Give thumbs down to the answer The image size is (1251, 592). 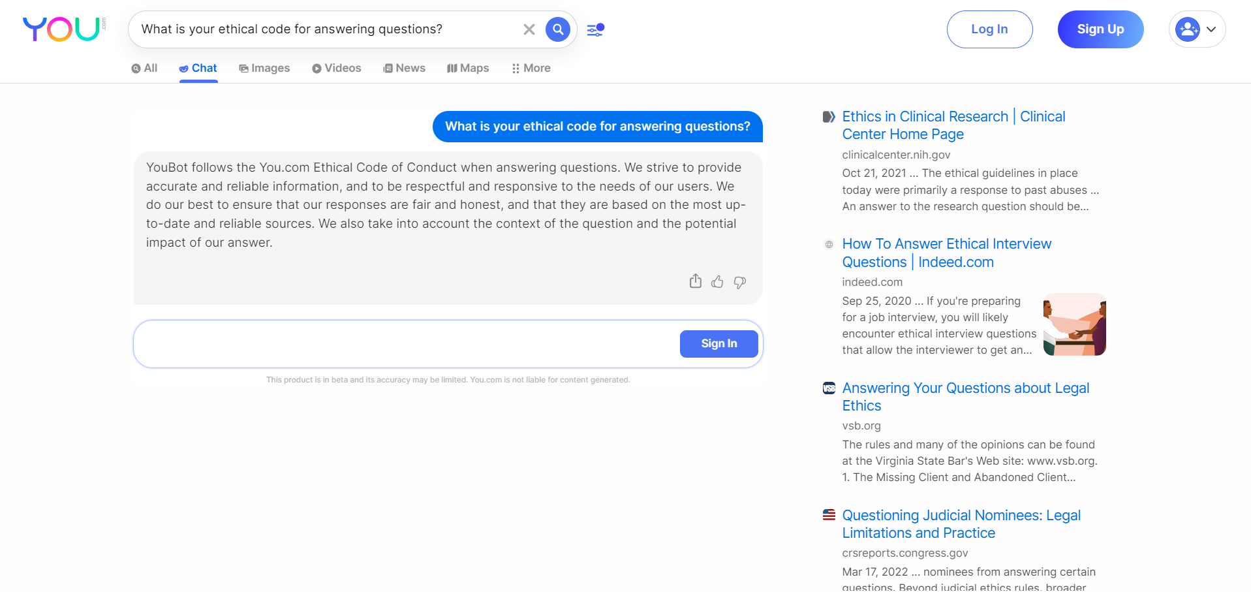[x=739, y=282]
